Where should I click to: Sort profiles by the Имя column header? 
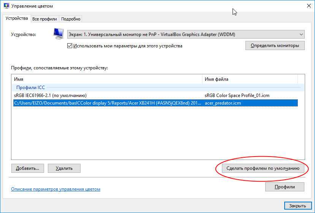[106, 79]
